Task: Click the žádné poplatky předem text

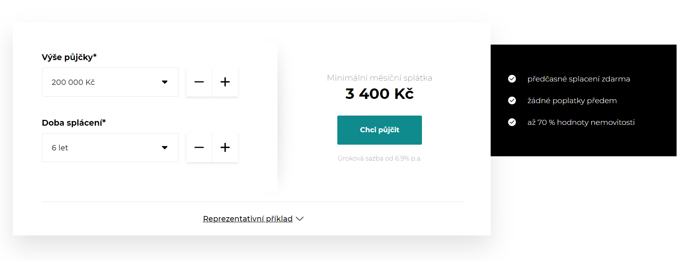Action: click(x=572, y=100)
